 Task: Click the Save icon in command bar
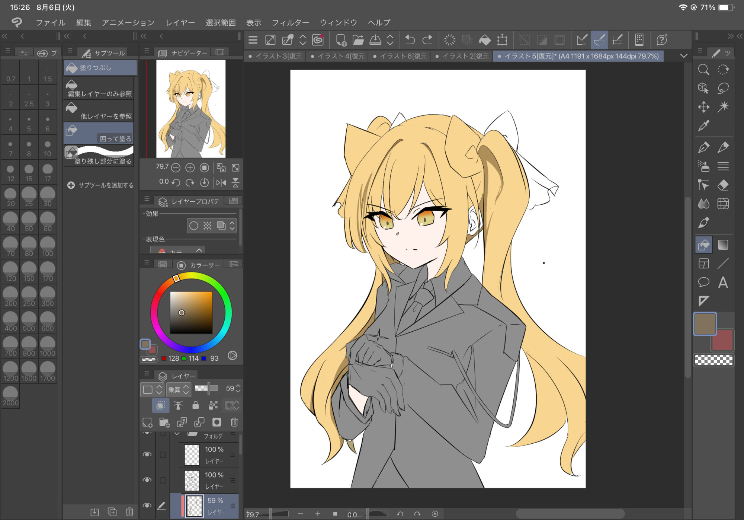coord(375,40)
